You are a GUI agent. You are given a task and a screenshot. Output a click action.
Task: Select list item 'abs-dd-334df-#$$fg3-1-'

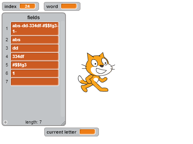pos(35,29)
